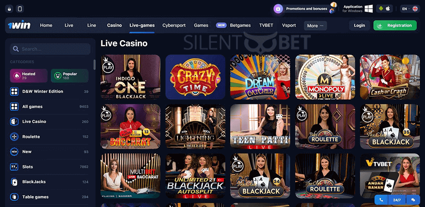The width and height of the screenshot is (425, 207).
Task: Click the Login button
Action: (359, 26)
